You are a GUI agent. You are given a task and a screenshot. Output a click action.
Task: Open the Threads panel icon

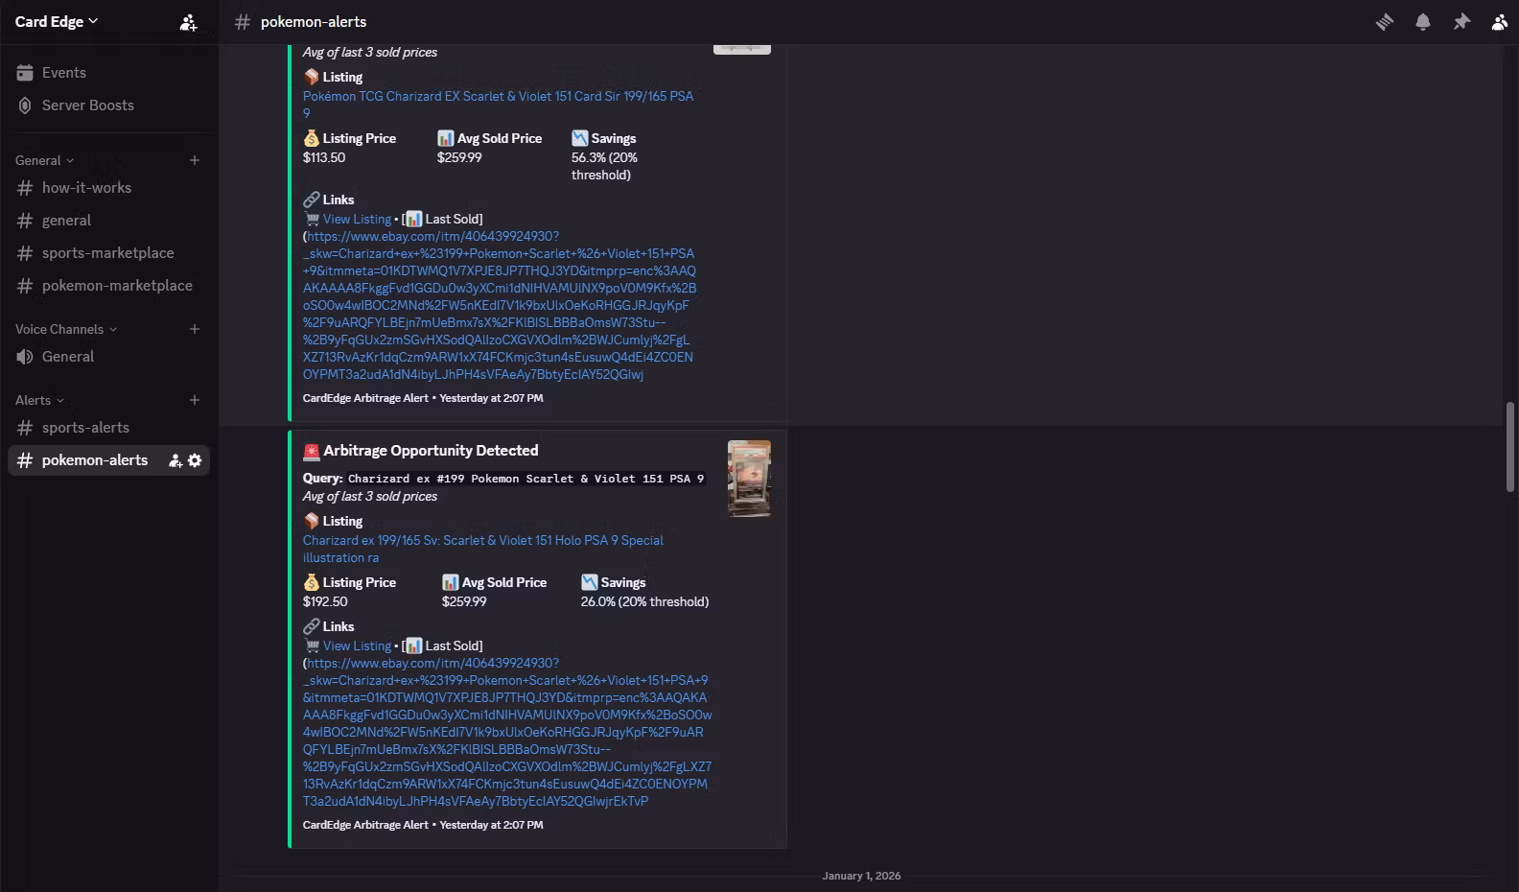[x=1384, y=22]
